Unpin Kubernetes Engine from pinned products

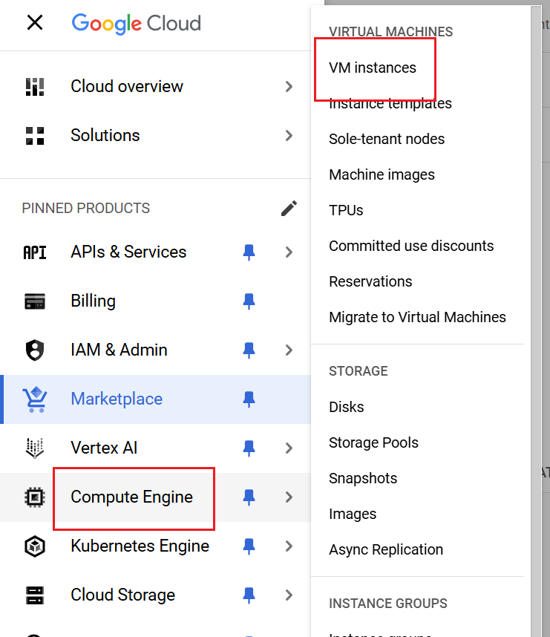249,546
